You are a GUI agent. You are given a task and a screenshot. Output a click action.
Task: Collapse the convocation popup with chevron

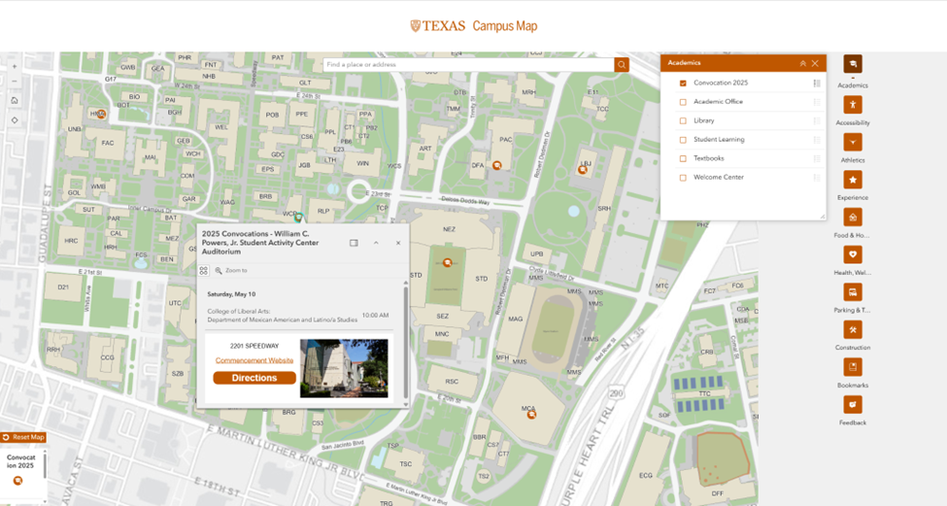[x=376, y=243]
